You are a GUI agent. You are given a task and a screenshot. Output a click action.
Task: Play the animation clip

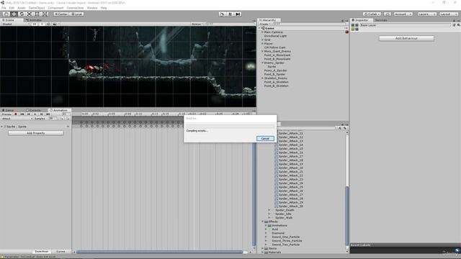point(35,114)
